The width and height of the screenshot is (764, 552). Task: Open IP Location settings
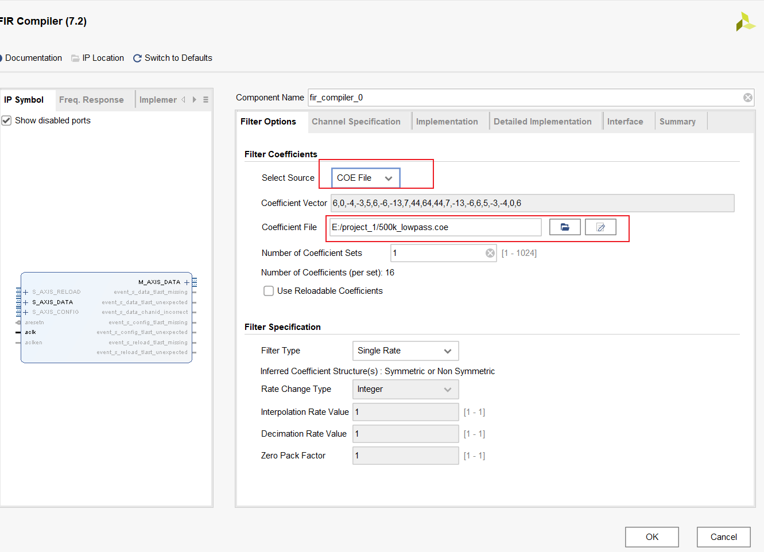(x=98, y=58)
